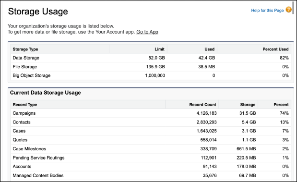Select the Big Object Storage row label
Viewport: 297px width, 182px height.
(x=32, y=75)
